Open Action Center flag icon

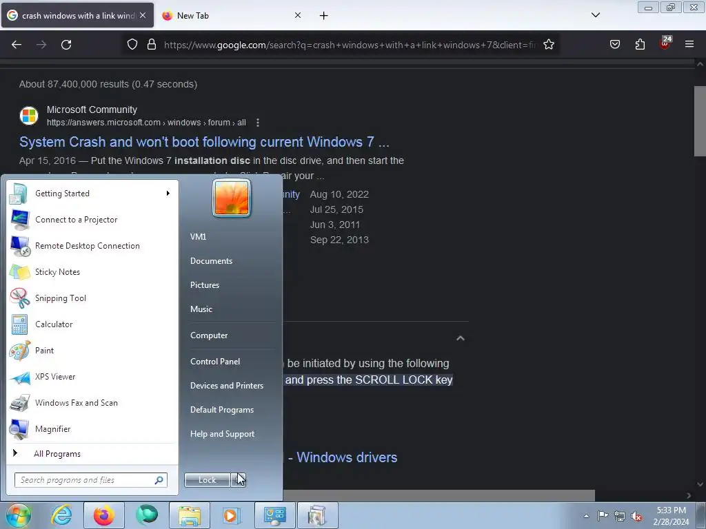(603, 516)
